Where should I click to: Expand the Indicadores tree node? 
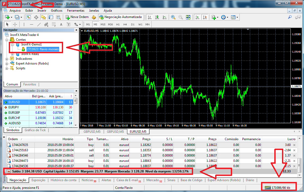coord(7,59)
